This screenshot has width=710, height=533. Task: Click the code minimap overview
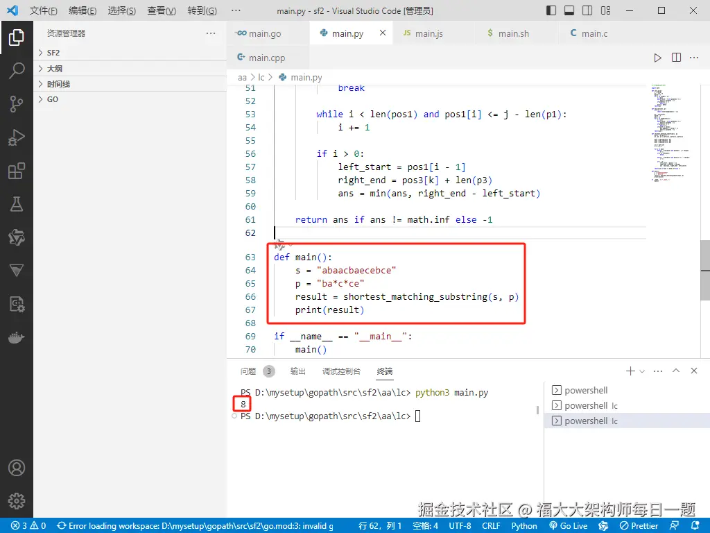(672, 133)
